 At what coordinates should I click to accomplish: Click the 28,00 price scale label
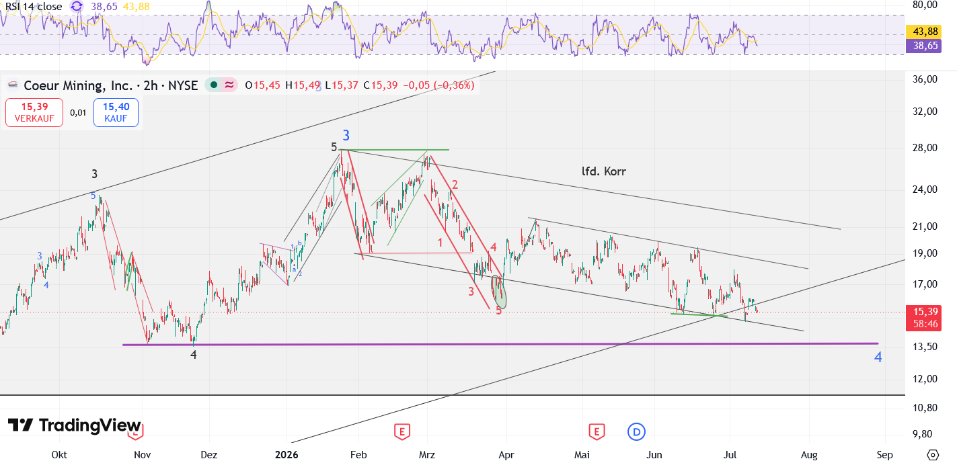[x=925, y=148]
